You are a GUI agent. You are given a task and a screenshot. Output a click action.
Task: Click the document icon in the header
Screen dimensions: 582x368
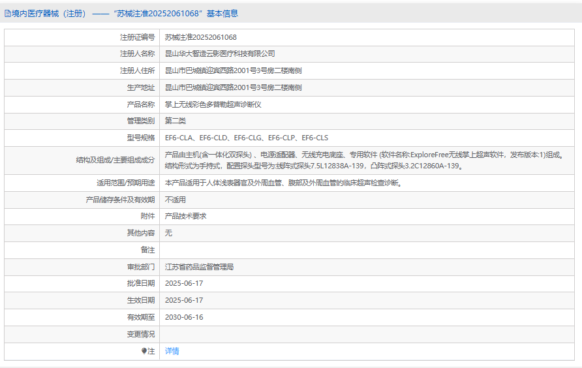(x=7, y=14)
